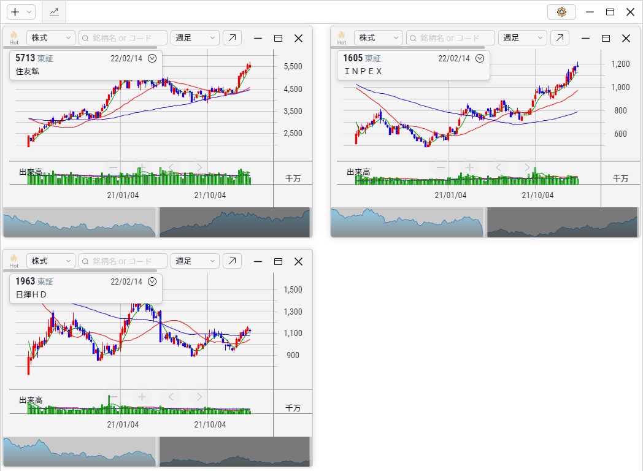Viewport: 643px width, 471px height.
Task: Open the settings gear button at top right
Action: (561, 12)
